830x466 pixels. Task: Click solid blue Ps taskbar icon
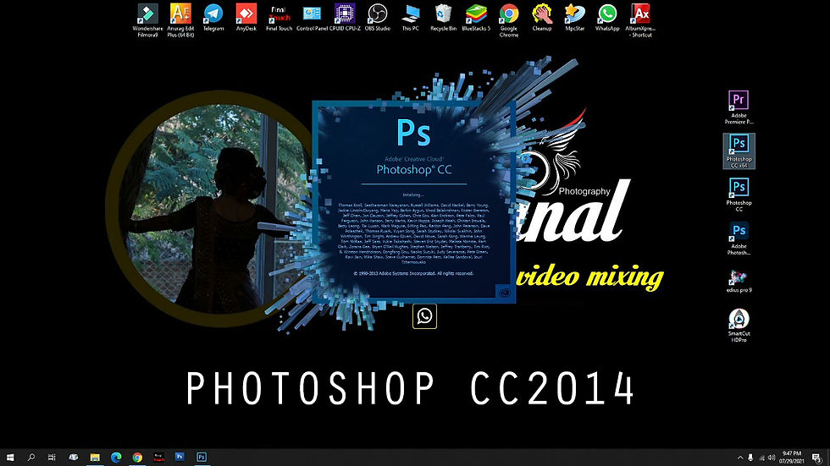(180, 457)
